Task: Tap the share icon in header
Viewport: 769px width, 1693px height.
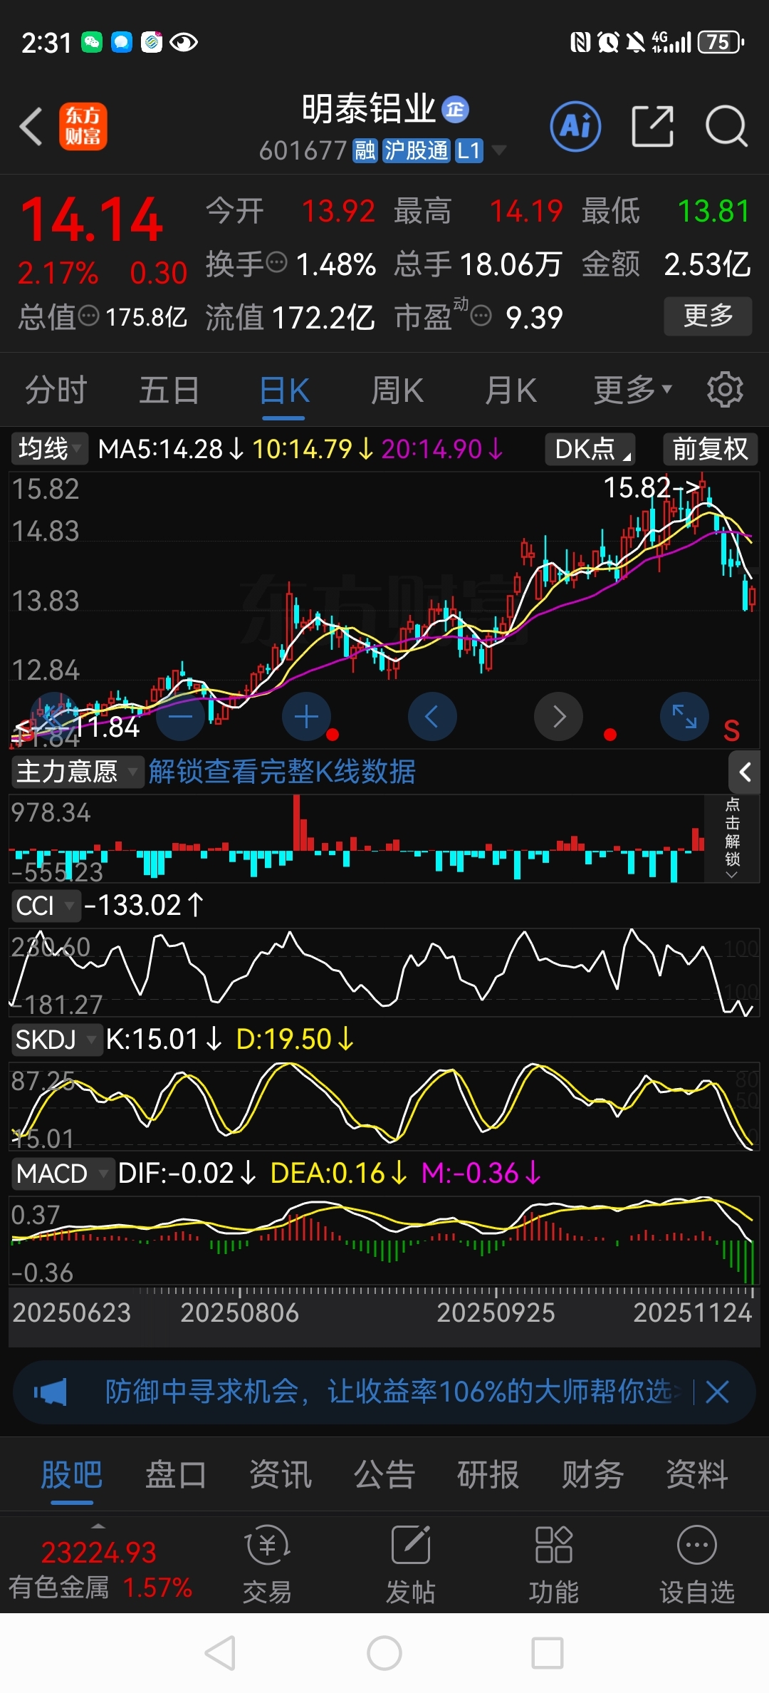Action: pyautogui.click(x=652, y=126)
